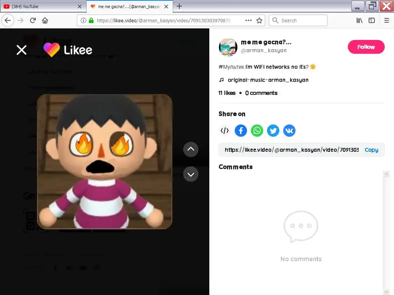Focus the address bar URL
This screenshot has height=295, width=394.
point(164,20)
